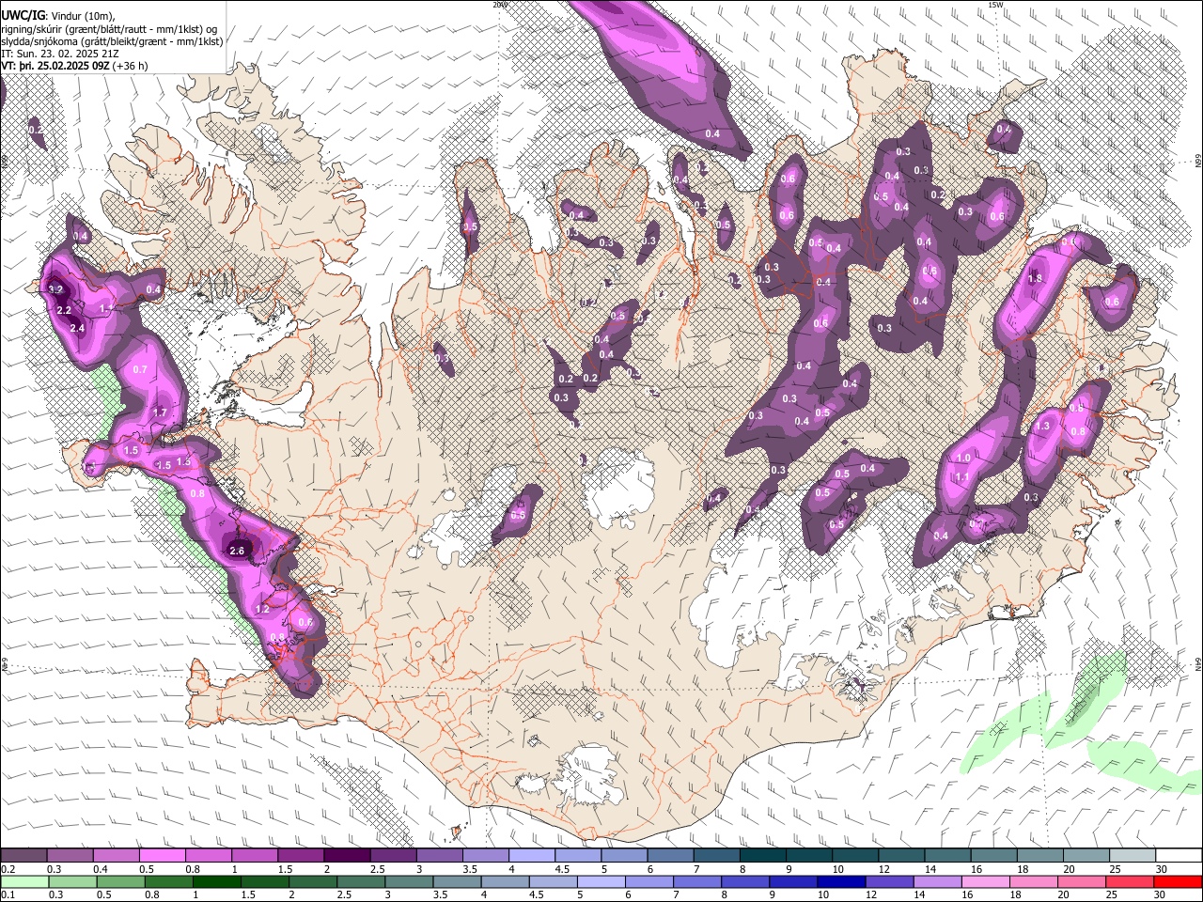
Task: Click the 1.2 value in the southwest
Action: tap(262, 609)
